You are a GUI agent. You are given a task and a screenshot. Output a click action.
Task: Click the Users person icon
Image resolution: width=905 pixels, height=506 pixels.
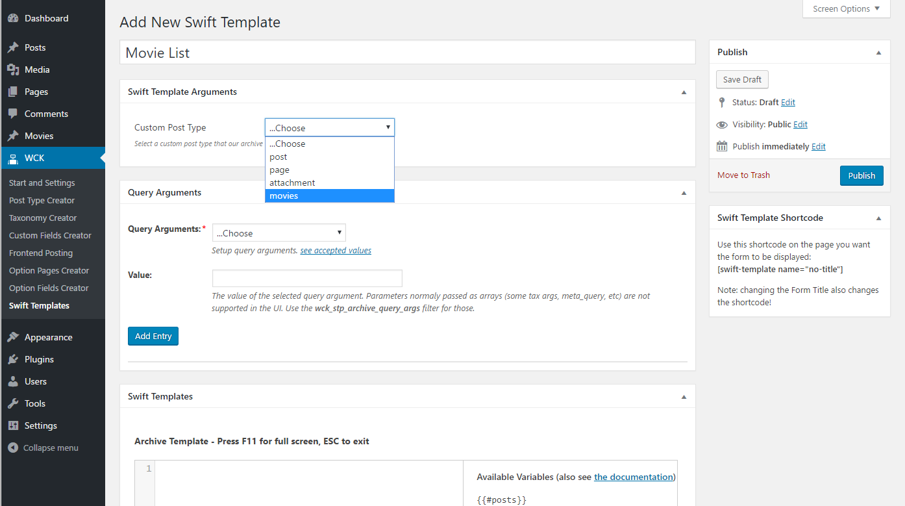click(x=13, y=381)
